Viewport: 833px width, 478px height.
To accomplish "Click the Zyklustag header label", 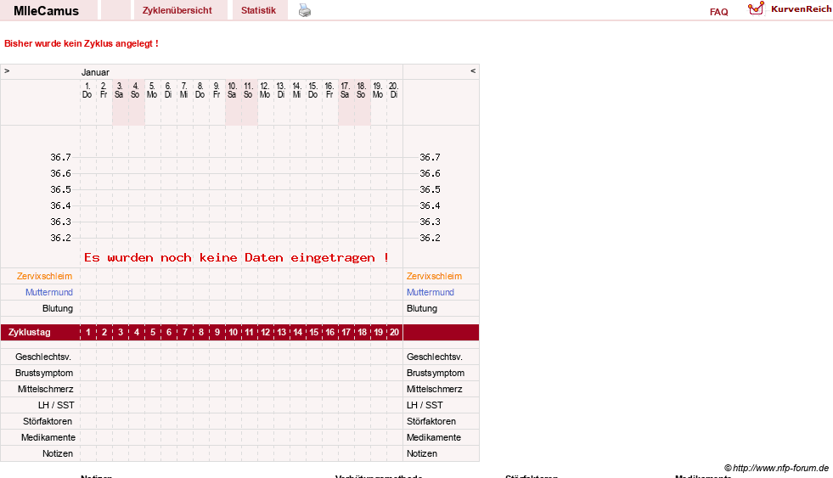I will click(x=29, y=333).
